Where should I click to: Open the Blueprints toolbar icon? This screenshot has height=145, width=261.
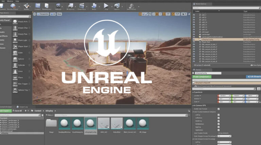[x=70, y=7]
